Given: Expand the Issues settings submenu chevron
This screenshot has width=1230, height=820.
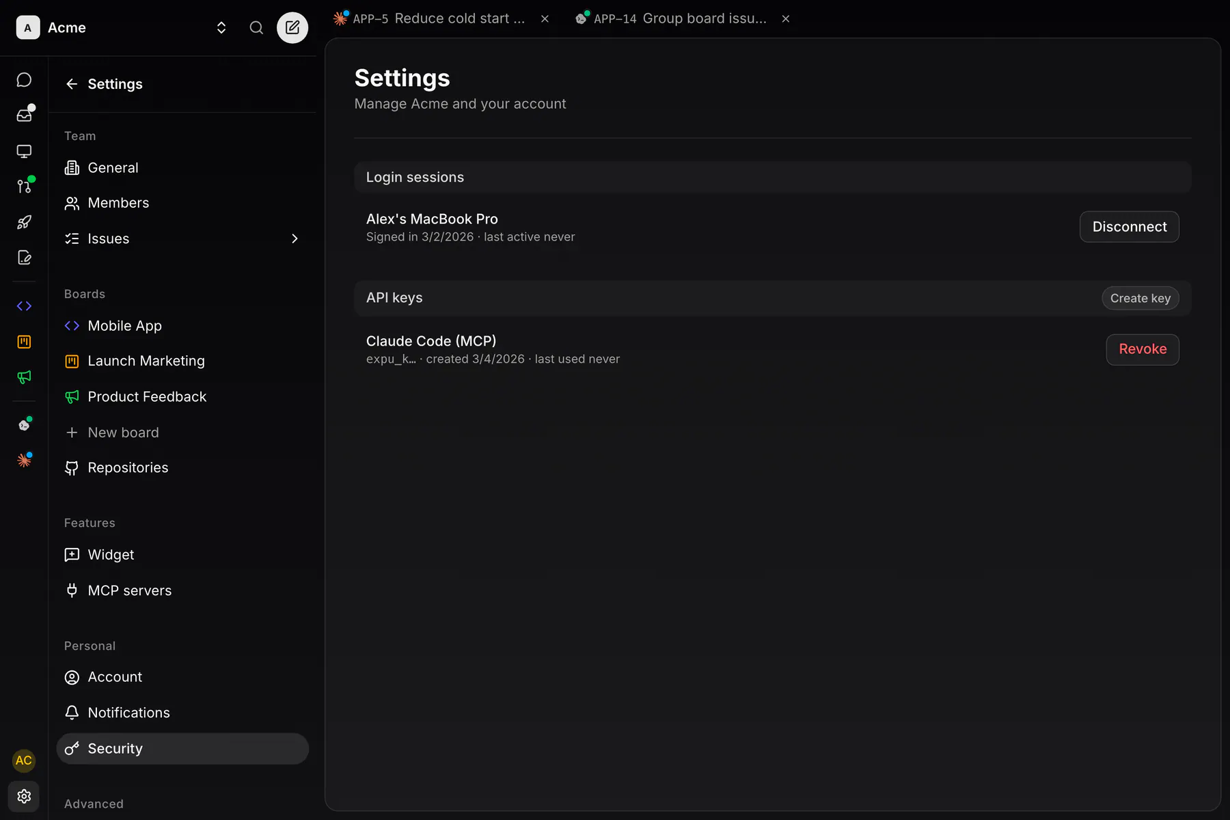Looking at the screenshot, I should [x=295, y=238].
